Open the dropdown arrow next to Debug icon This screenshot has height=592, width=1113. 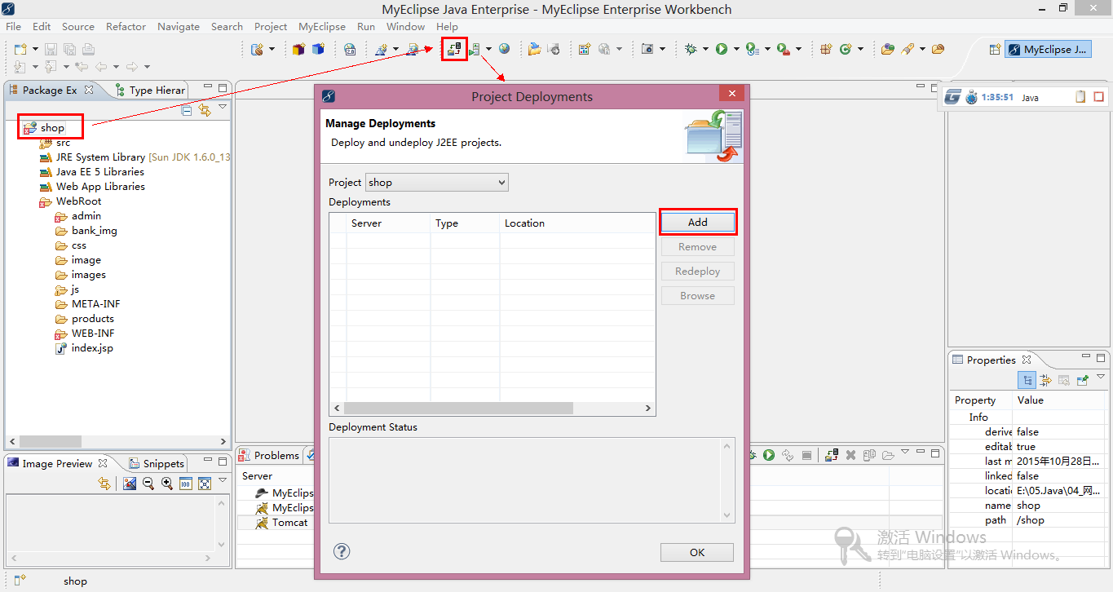[x=705, y=49]
